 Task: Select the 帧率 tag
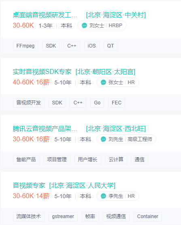90,216
